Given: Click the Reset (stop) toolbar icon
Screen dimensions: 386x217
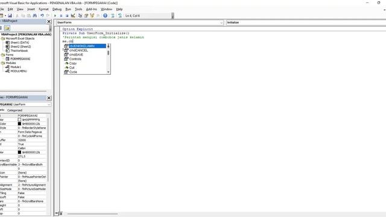Looking at the screenshot, I should tap(67, 16).
